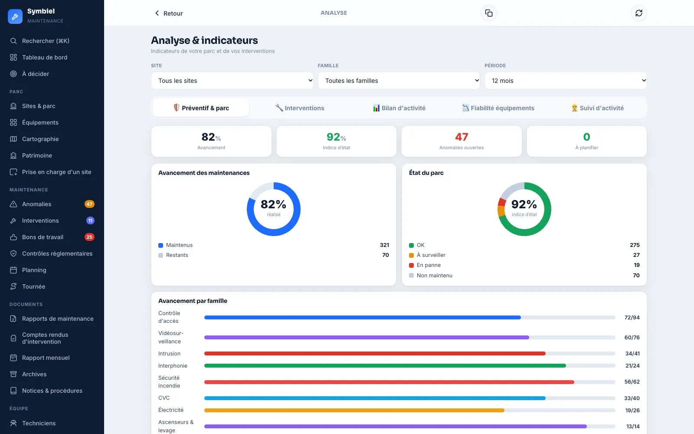Open Contrôles réglementaires in the sidebar
Viewport: 694px width, 434px height.
pyautogui.click(x=52, y=253)
